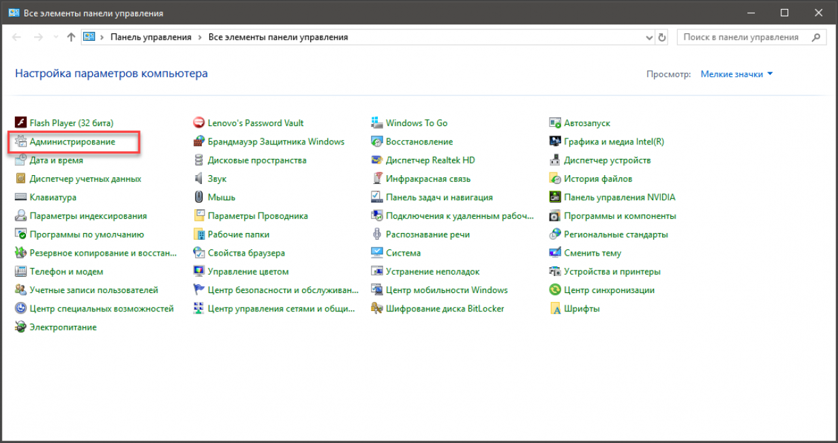Open the Мелкие значки view dropdown
This screenshot has height=443, width=838.
pos(736,74)
